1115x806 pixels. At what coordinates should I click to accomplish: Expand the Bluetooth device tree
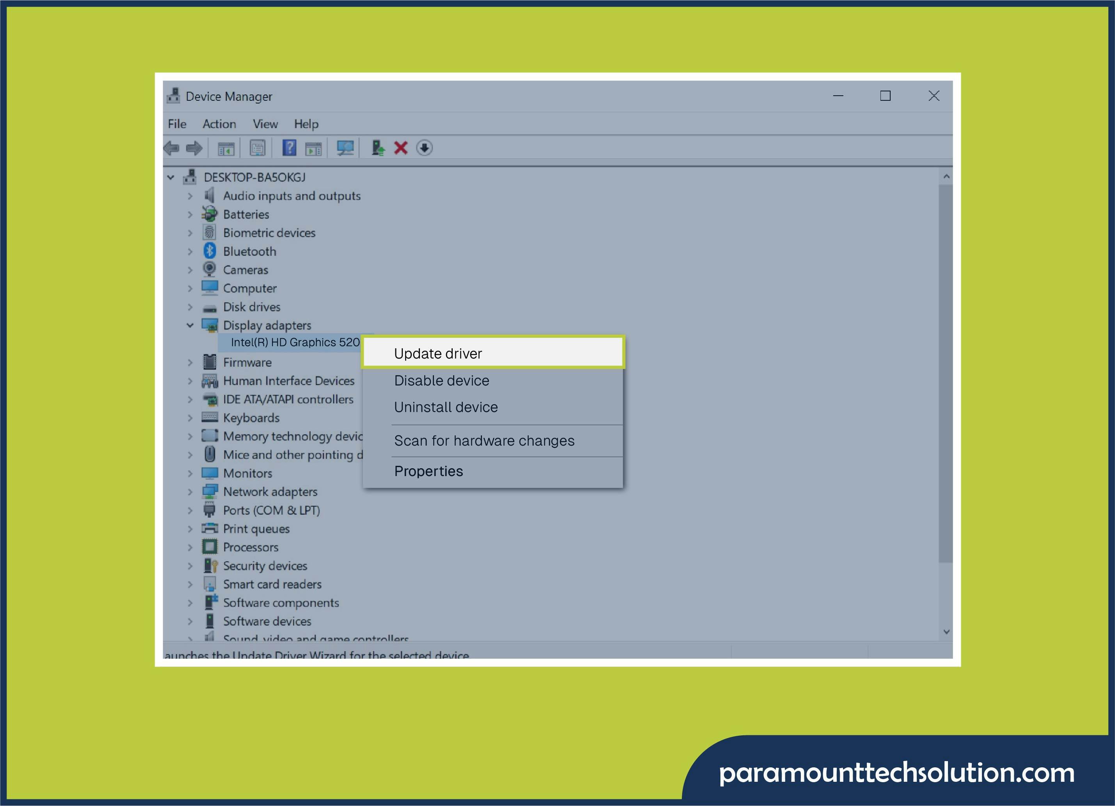pos(191,251)
